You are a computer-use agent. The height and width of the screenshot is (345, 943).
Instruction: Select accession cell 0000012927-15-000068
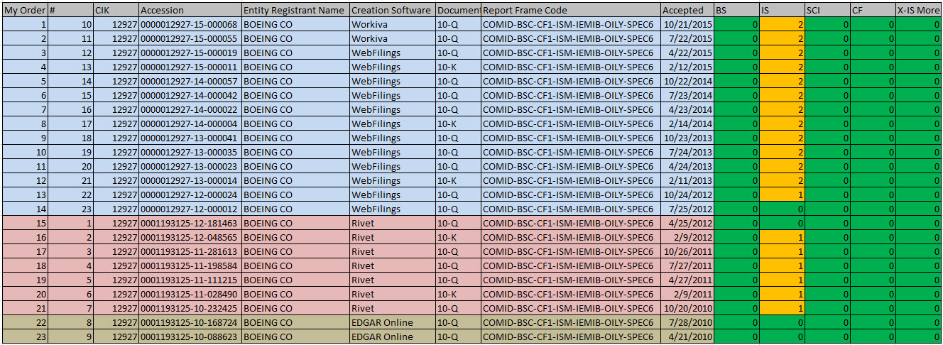click(190, 24)
